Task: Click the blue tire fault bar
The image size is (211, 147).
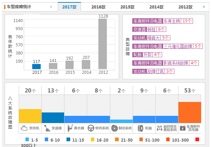Action: point(144,120)
